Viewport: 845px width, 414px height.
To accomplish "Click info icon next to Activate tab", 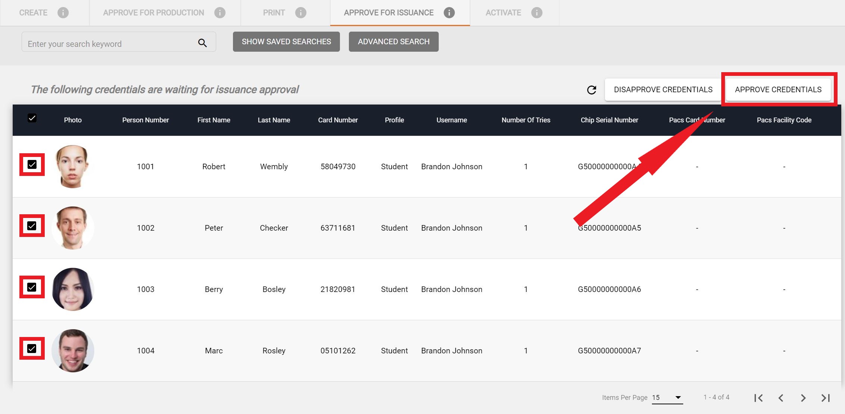I will 537,13.
